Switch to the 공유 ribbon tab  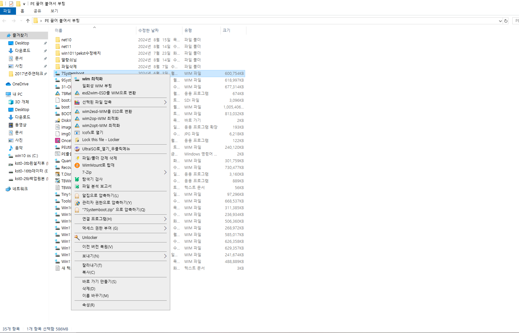point(37,11)
